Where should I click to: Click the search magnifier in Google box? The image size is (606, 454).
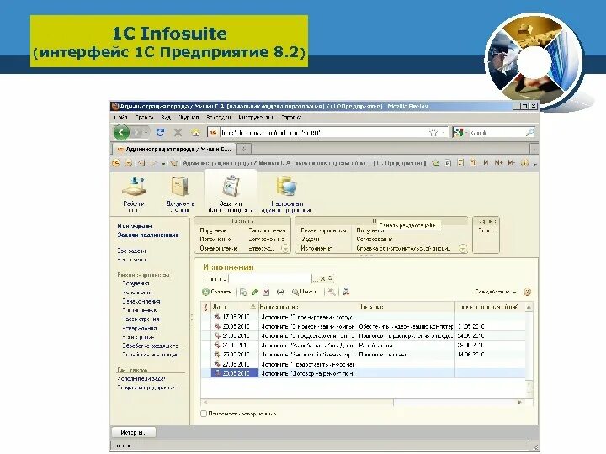pos(529,133)
